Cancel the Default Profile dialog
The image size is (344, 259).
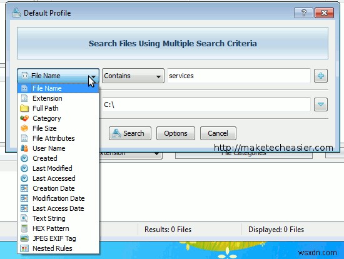[x=218, y=133]
